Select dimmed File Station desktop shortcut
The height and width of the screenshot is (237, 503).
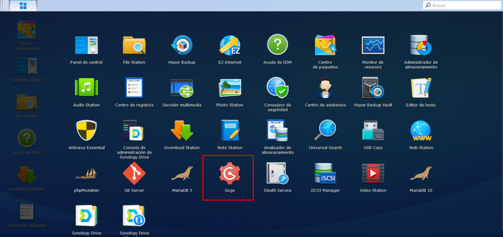pos(27,102)
